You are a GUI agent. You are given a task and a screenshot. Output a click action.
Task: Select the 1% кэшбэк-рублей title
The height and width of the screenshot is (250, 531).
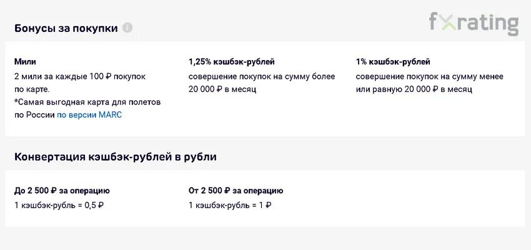point(393,62)
